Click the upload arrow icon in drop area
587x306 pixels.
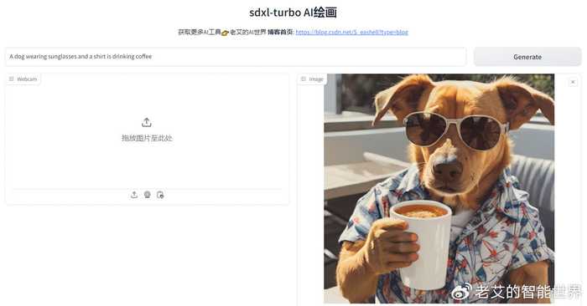point(147,122)
